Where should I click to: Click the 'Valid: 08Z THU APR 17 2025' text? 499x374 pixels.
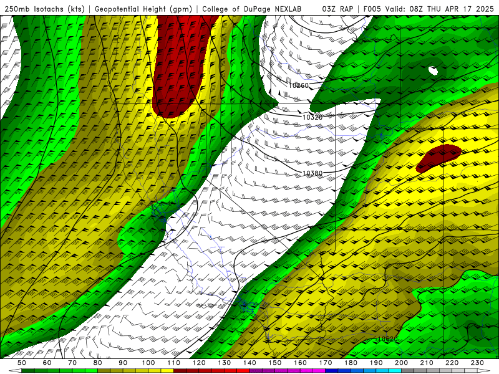pos(440,9)
